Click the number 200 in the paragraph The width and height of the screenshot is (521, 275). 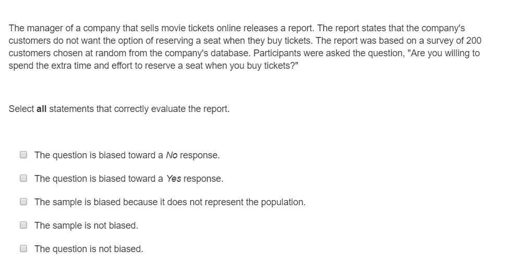tap(474, 41)
